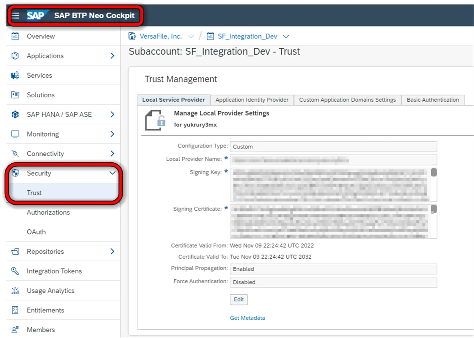Open the hamburger navigation menu
Image resolution: width=474 pixels, height=338 pixels.
coord(15,15)
